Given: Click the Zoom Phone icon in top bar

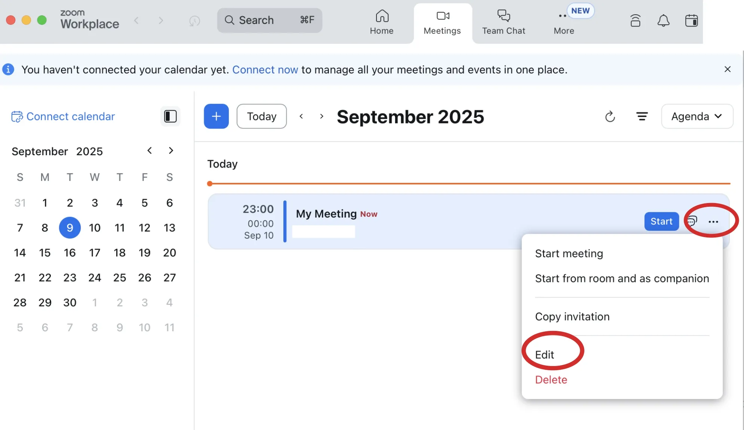Looking at the screenshot, I should point(635,21).
